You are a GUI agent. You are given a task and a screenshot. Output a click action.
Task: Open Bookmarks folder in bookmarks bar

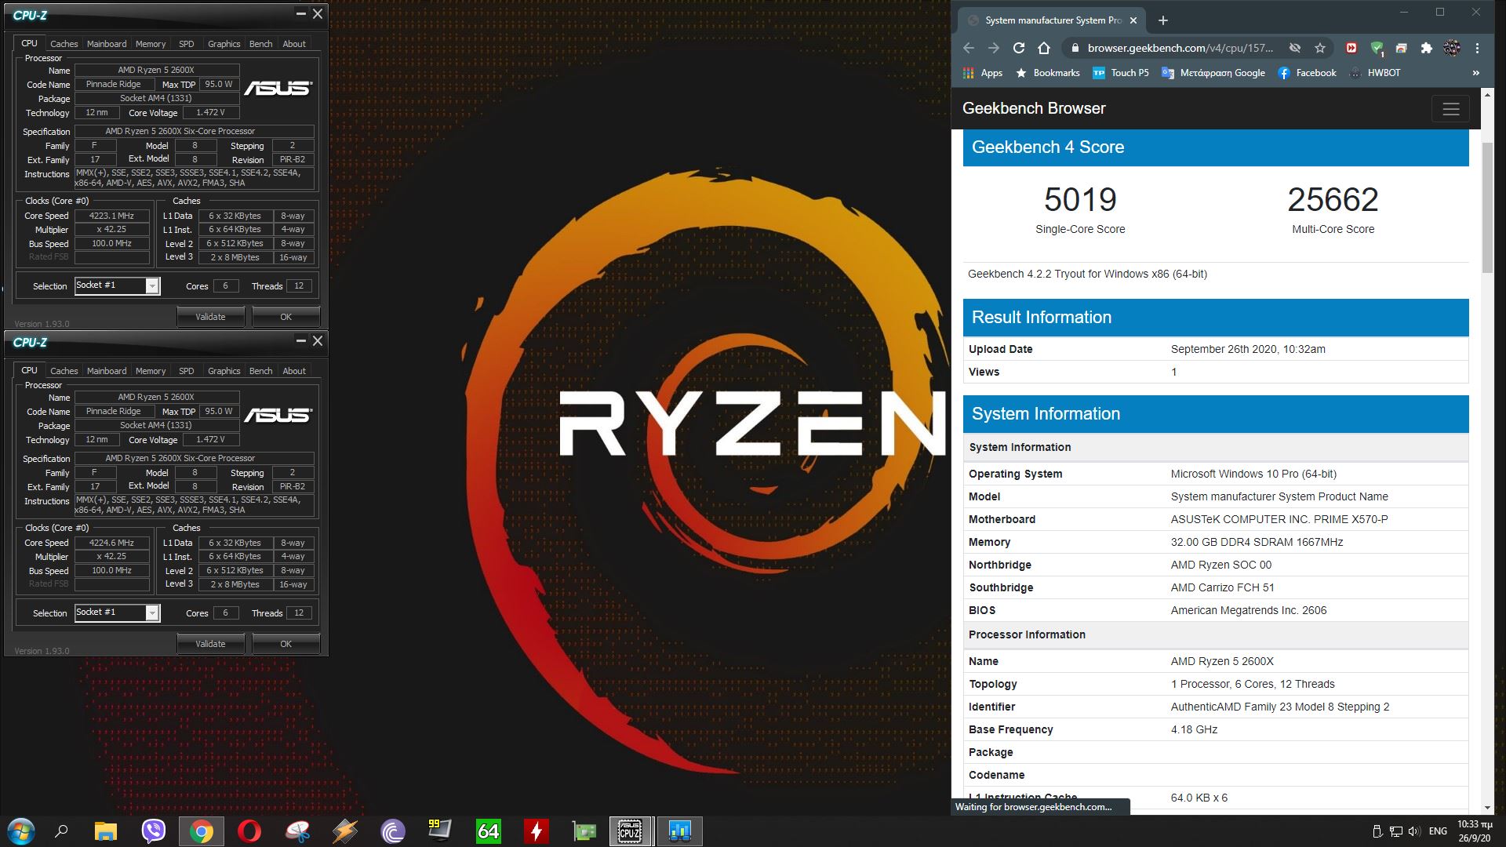(x=1047, y=73)
